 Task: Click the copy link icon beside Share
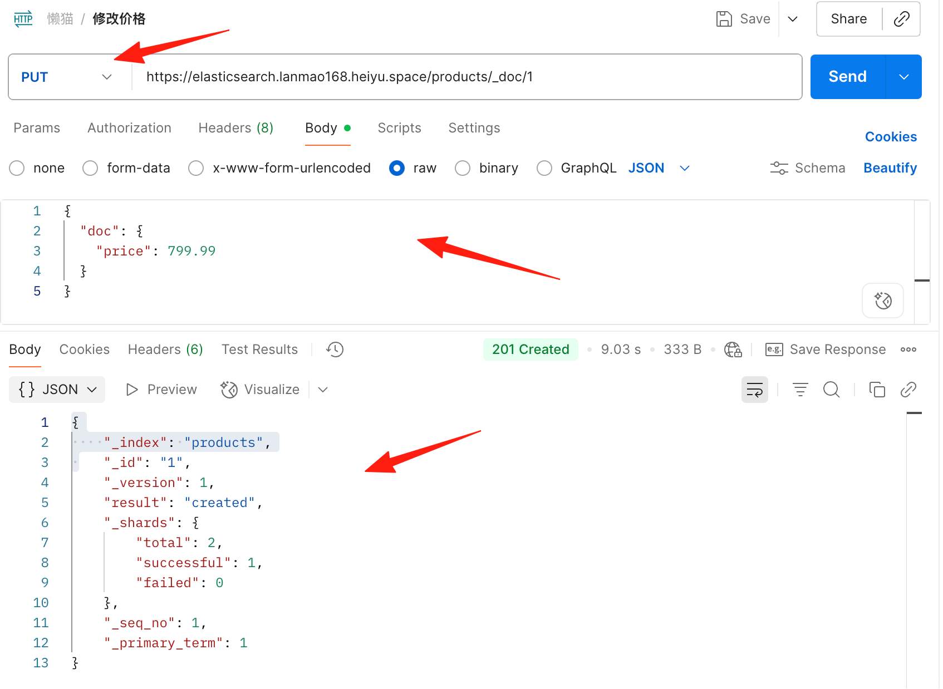point(901,19)
